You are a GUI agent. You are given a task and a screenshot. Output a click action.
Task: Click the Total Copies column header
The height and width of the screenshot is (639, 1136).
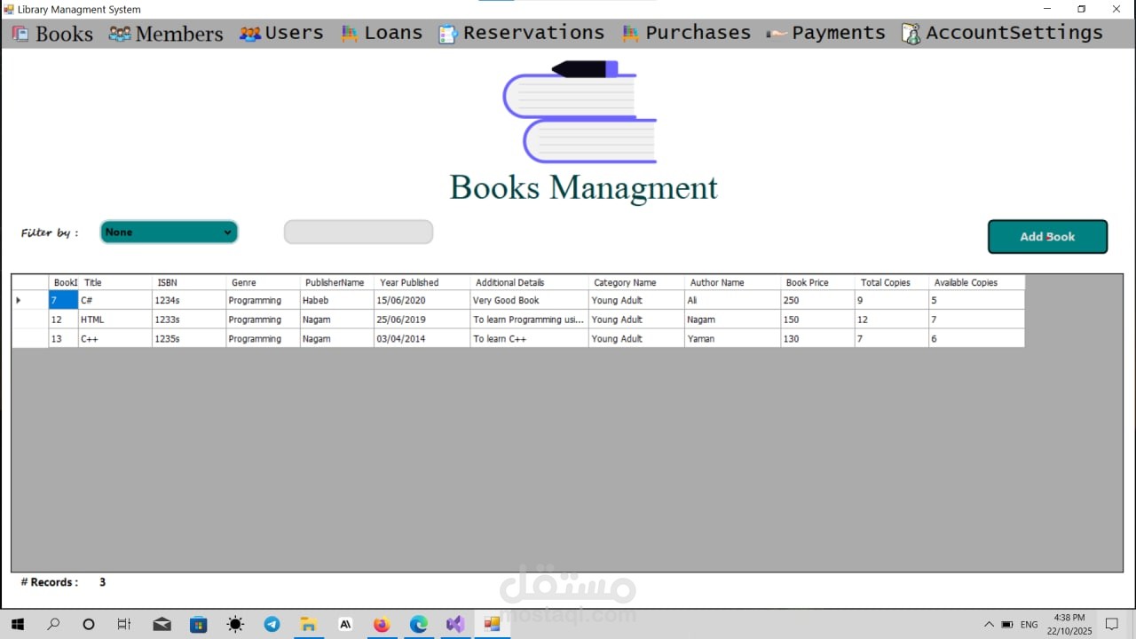(891, 282)
